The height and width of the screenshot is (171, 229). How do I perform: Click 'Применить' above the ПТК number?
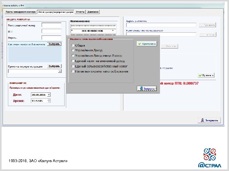click(206, 75)
